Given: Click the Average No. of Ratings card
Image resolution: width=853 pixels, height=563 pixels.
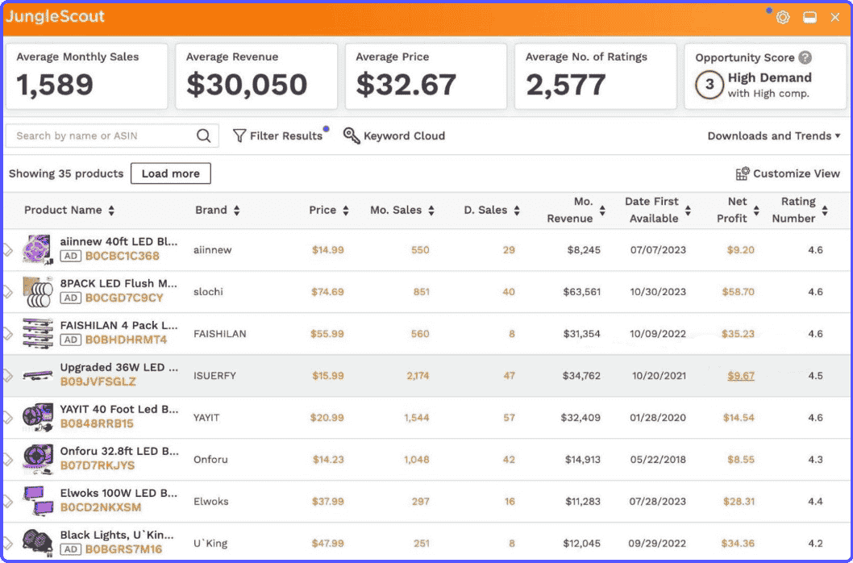Looking at the screenshot, I should tap(596, 77).
